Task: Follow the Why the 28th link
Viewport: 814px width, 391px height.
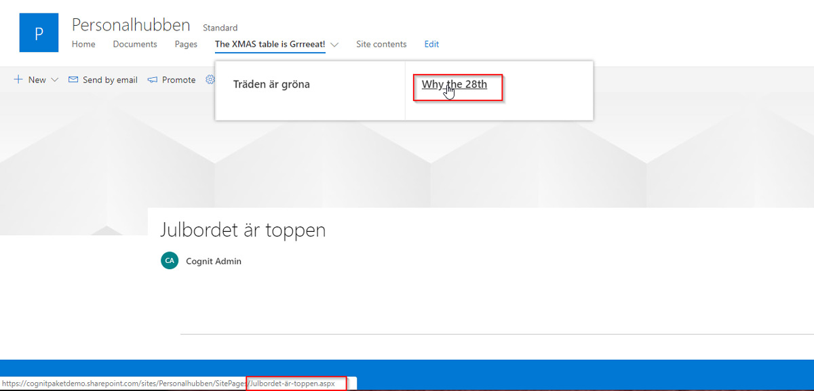Action: click(454, 85)
